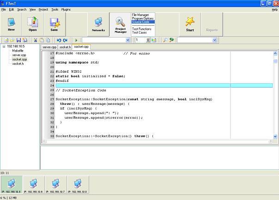Open the search text dropdown
Image resolution: width=279 pixels, height=200 pixels.
click(x=215, y=40)
